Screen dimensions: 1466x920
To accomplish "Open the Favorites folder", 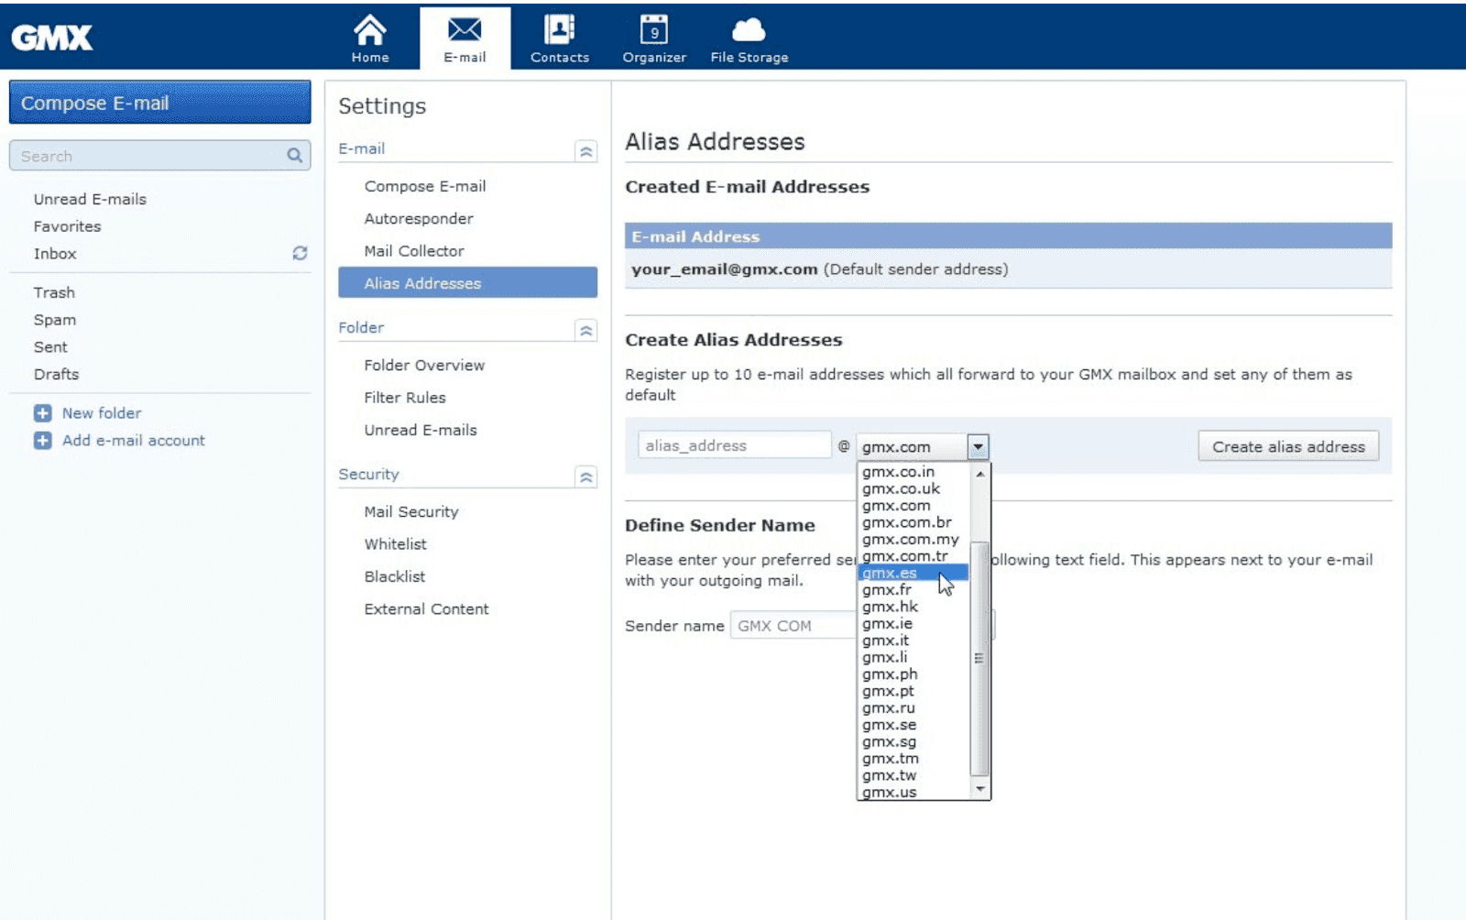I will tap(67, 226).
